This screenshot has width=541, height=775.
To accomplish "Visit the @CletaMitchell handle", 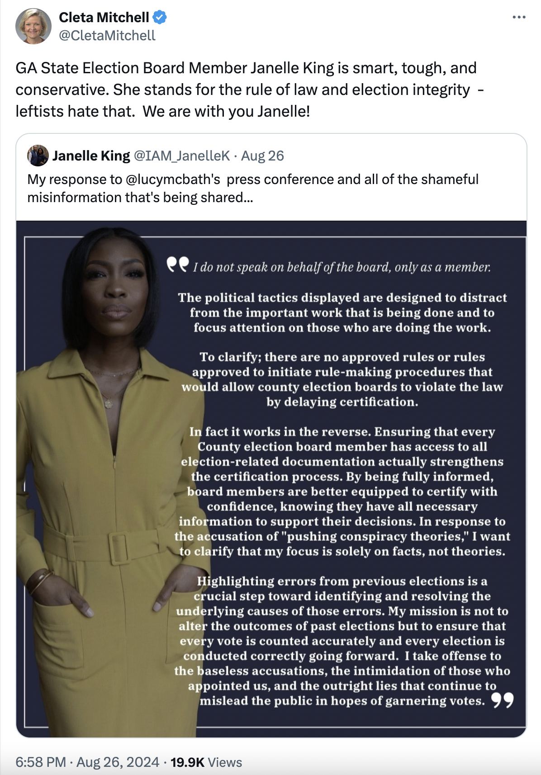I will click(x=107, y=36).
